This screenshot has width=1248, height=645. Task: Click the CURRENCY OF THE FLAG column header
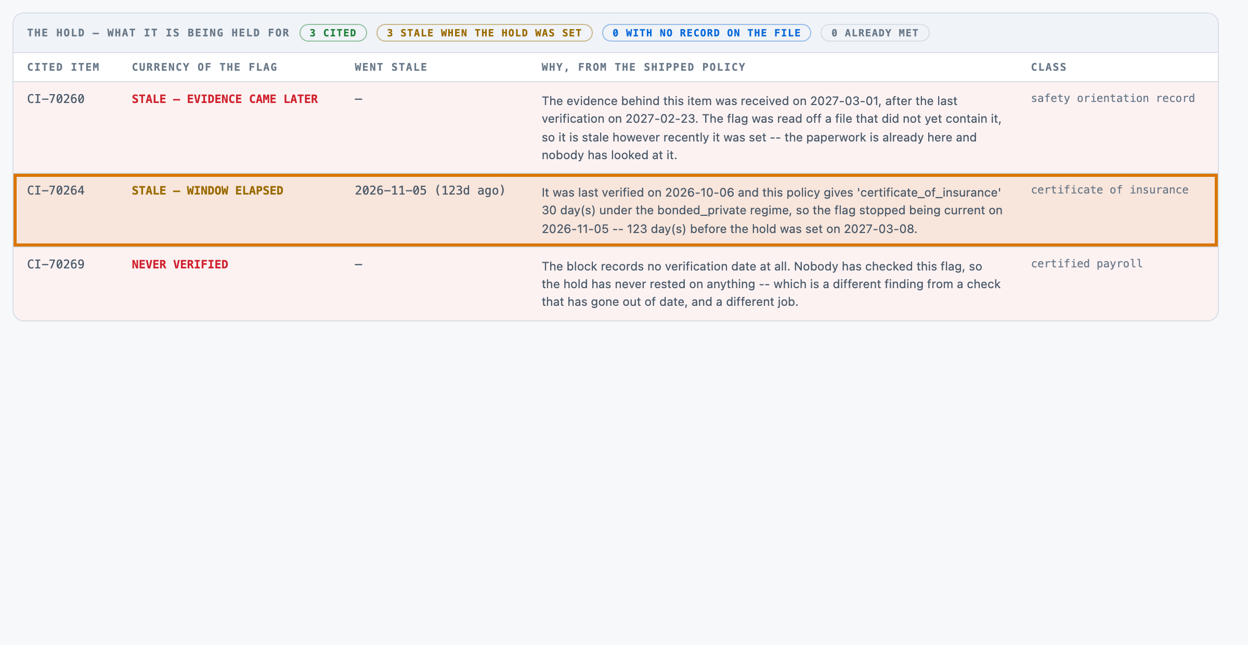(x=204, y=67)
